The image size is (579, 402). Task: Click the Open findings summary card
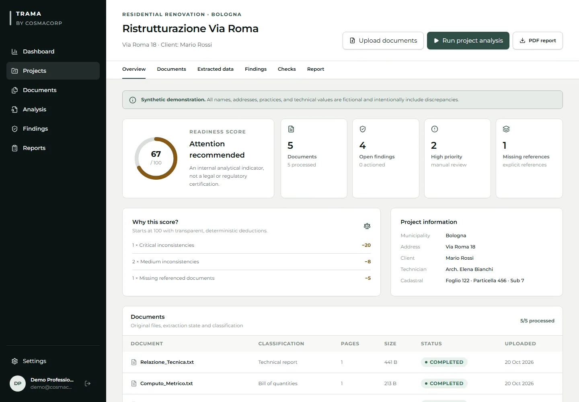pos(386,158)
